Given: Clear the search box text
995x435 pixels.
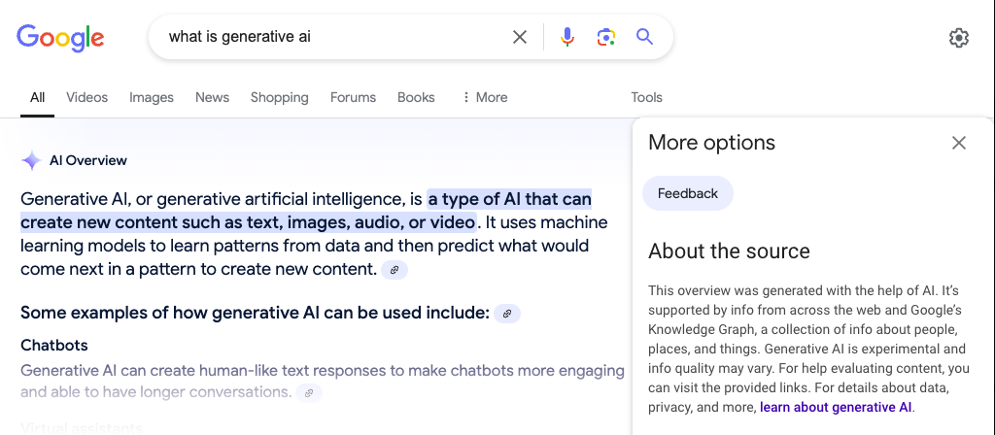Looking at the screenshot, I should click(x=520, y=38).
